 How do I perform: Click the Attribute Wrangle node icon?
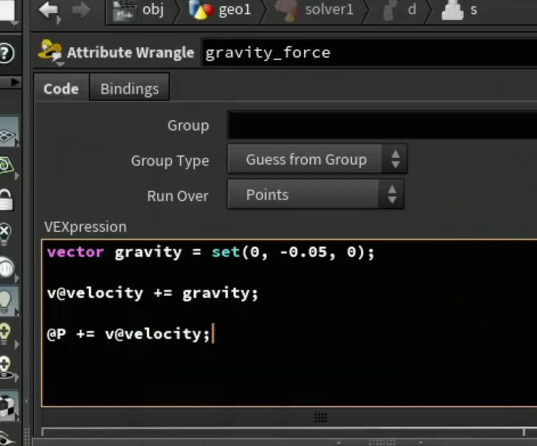coord(50,52)
